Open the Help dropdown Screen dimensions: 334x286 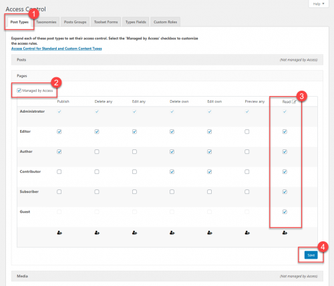pos(319,4)
